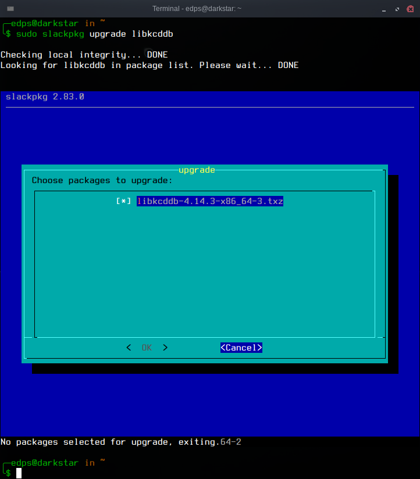Click the 'Choose packages to upgrade:' label
Screen dimensions: 420x479
coord(102,181)
